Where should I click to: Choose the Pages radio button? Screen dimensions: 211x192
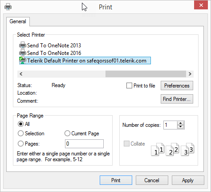[20, 144]
